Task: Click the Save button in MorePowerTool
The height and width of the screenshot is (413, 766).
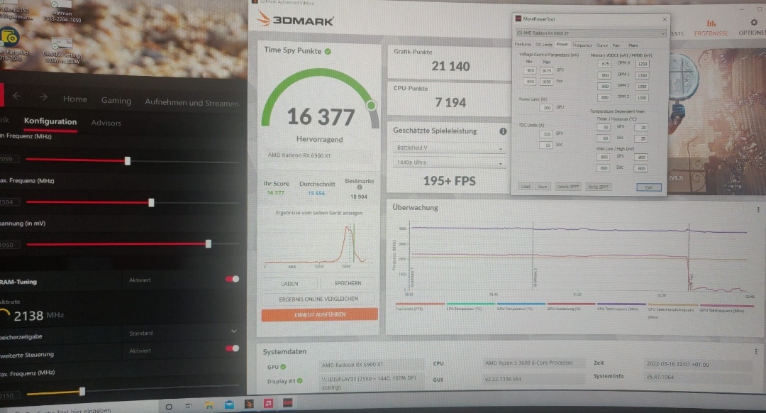Action: [x=543, y=187]
